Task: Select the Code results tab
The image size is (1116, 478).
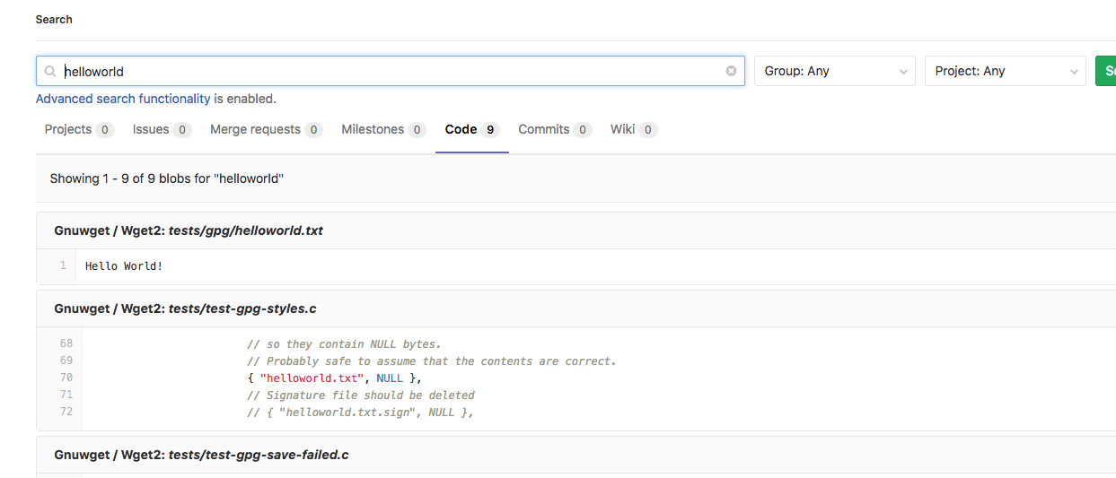Action: pos(472,129)
